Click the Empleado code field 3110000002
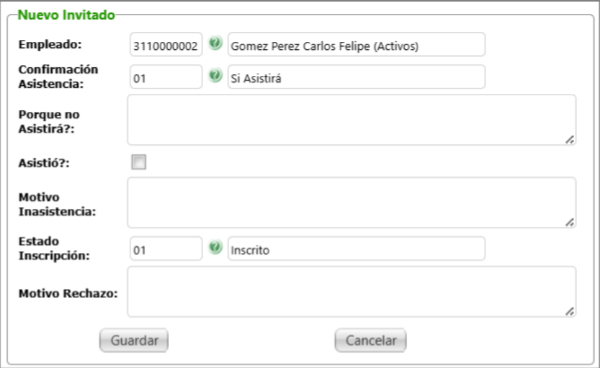The height and width of the screenshot is (368, 600). pyautogui.click(x=166, y=45)
